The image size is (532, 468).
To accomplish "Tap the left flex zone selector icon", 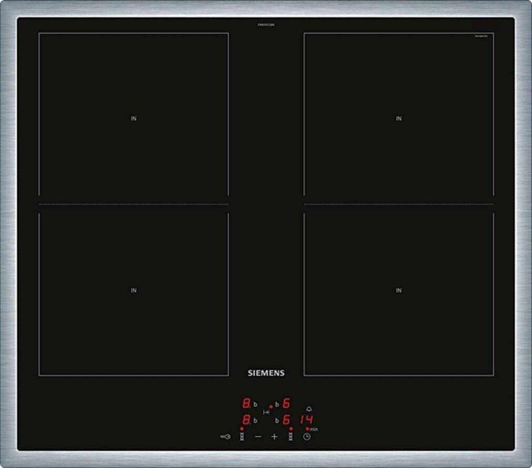I will click(242, 436).
